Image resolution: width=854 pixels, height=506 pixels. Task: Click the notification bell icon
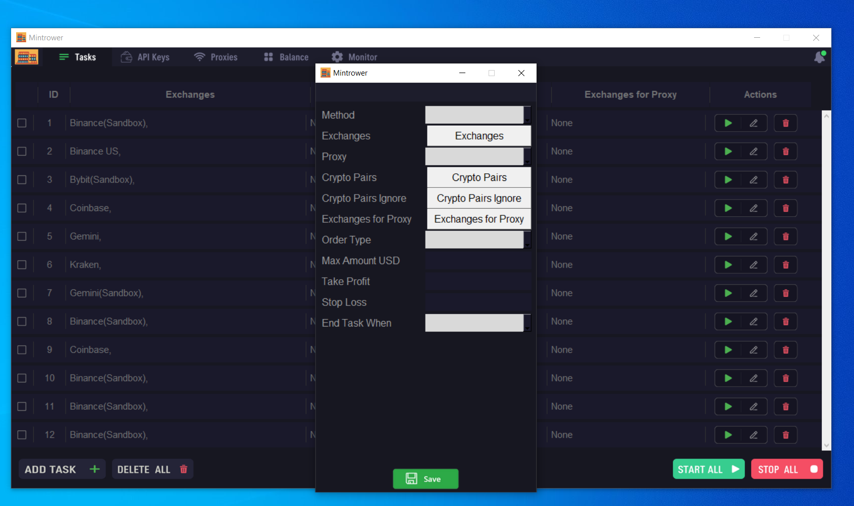click(819, 57)
